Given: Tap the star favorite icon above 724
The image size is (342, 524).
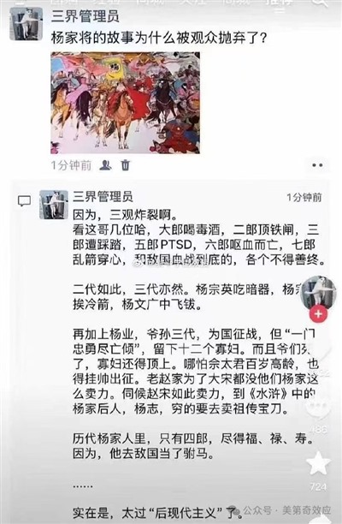Looking at the screenshot, I should point(318,463).
